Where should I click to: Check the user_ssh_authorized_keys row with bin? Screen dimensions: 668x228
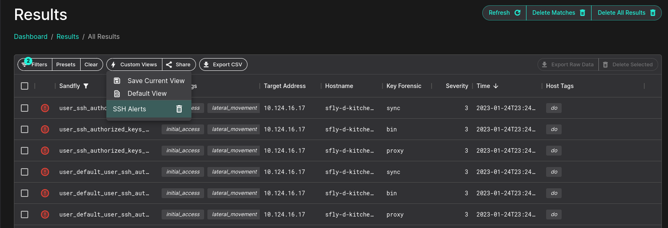(25, 129)
